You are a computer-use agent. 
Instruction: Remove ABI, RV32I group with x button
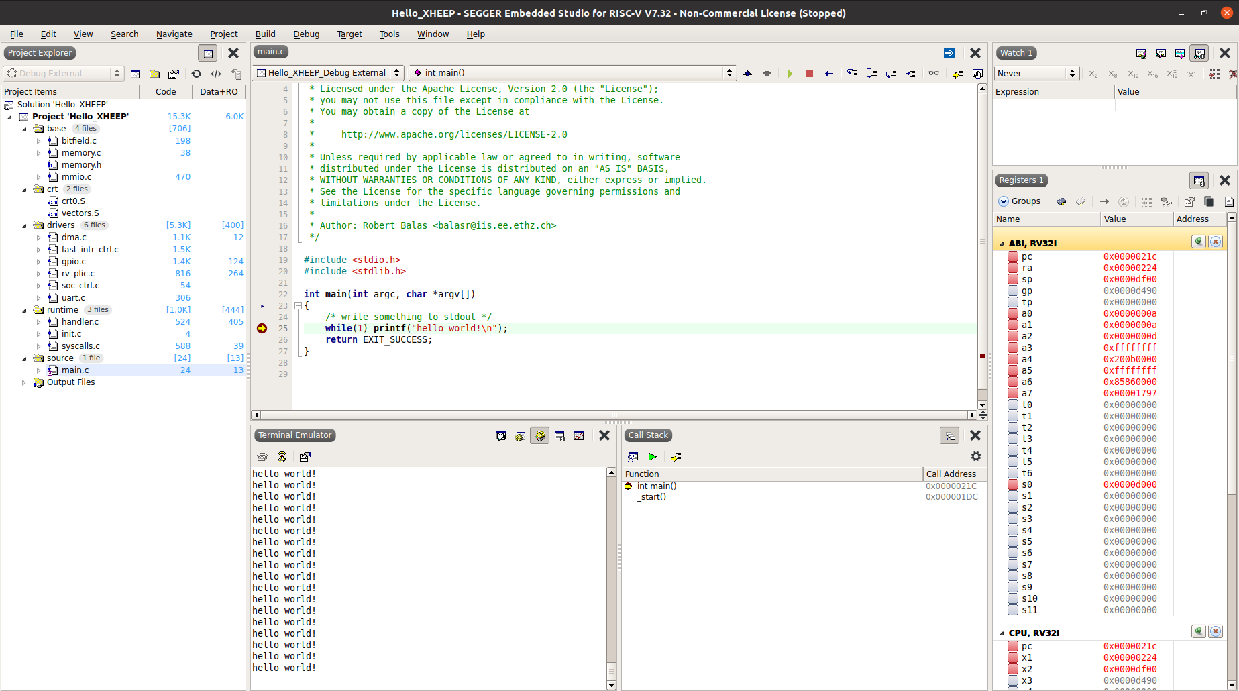pos(1216,242)
